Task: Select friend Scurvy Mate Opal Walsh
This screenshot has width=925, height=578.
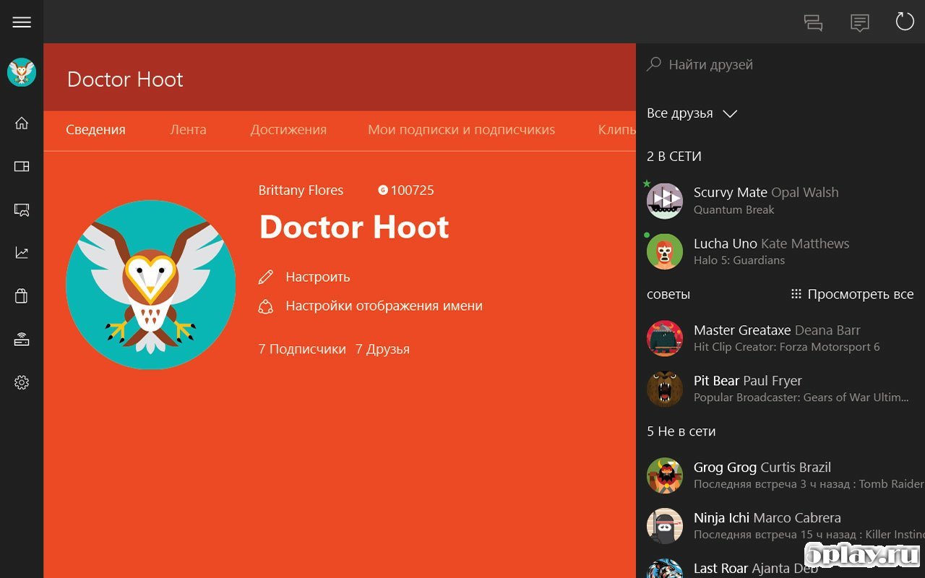Action: pos(766,200)
